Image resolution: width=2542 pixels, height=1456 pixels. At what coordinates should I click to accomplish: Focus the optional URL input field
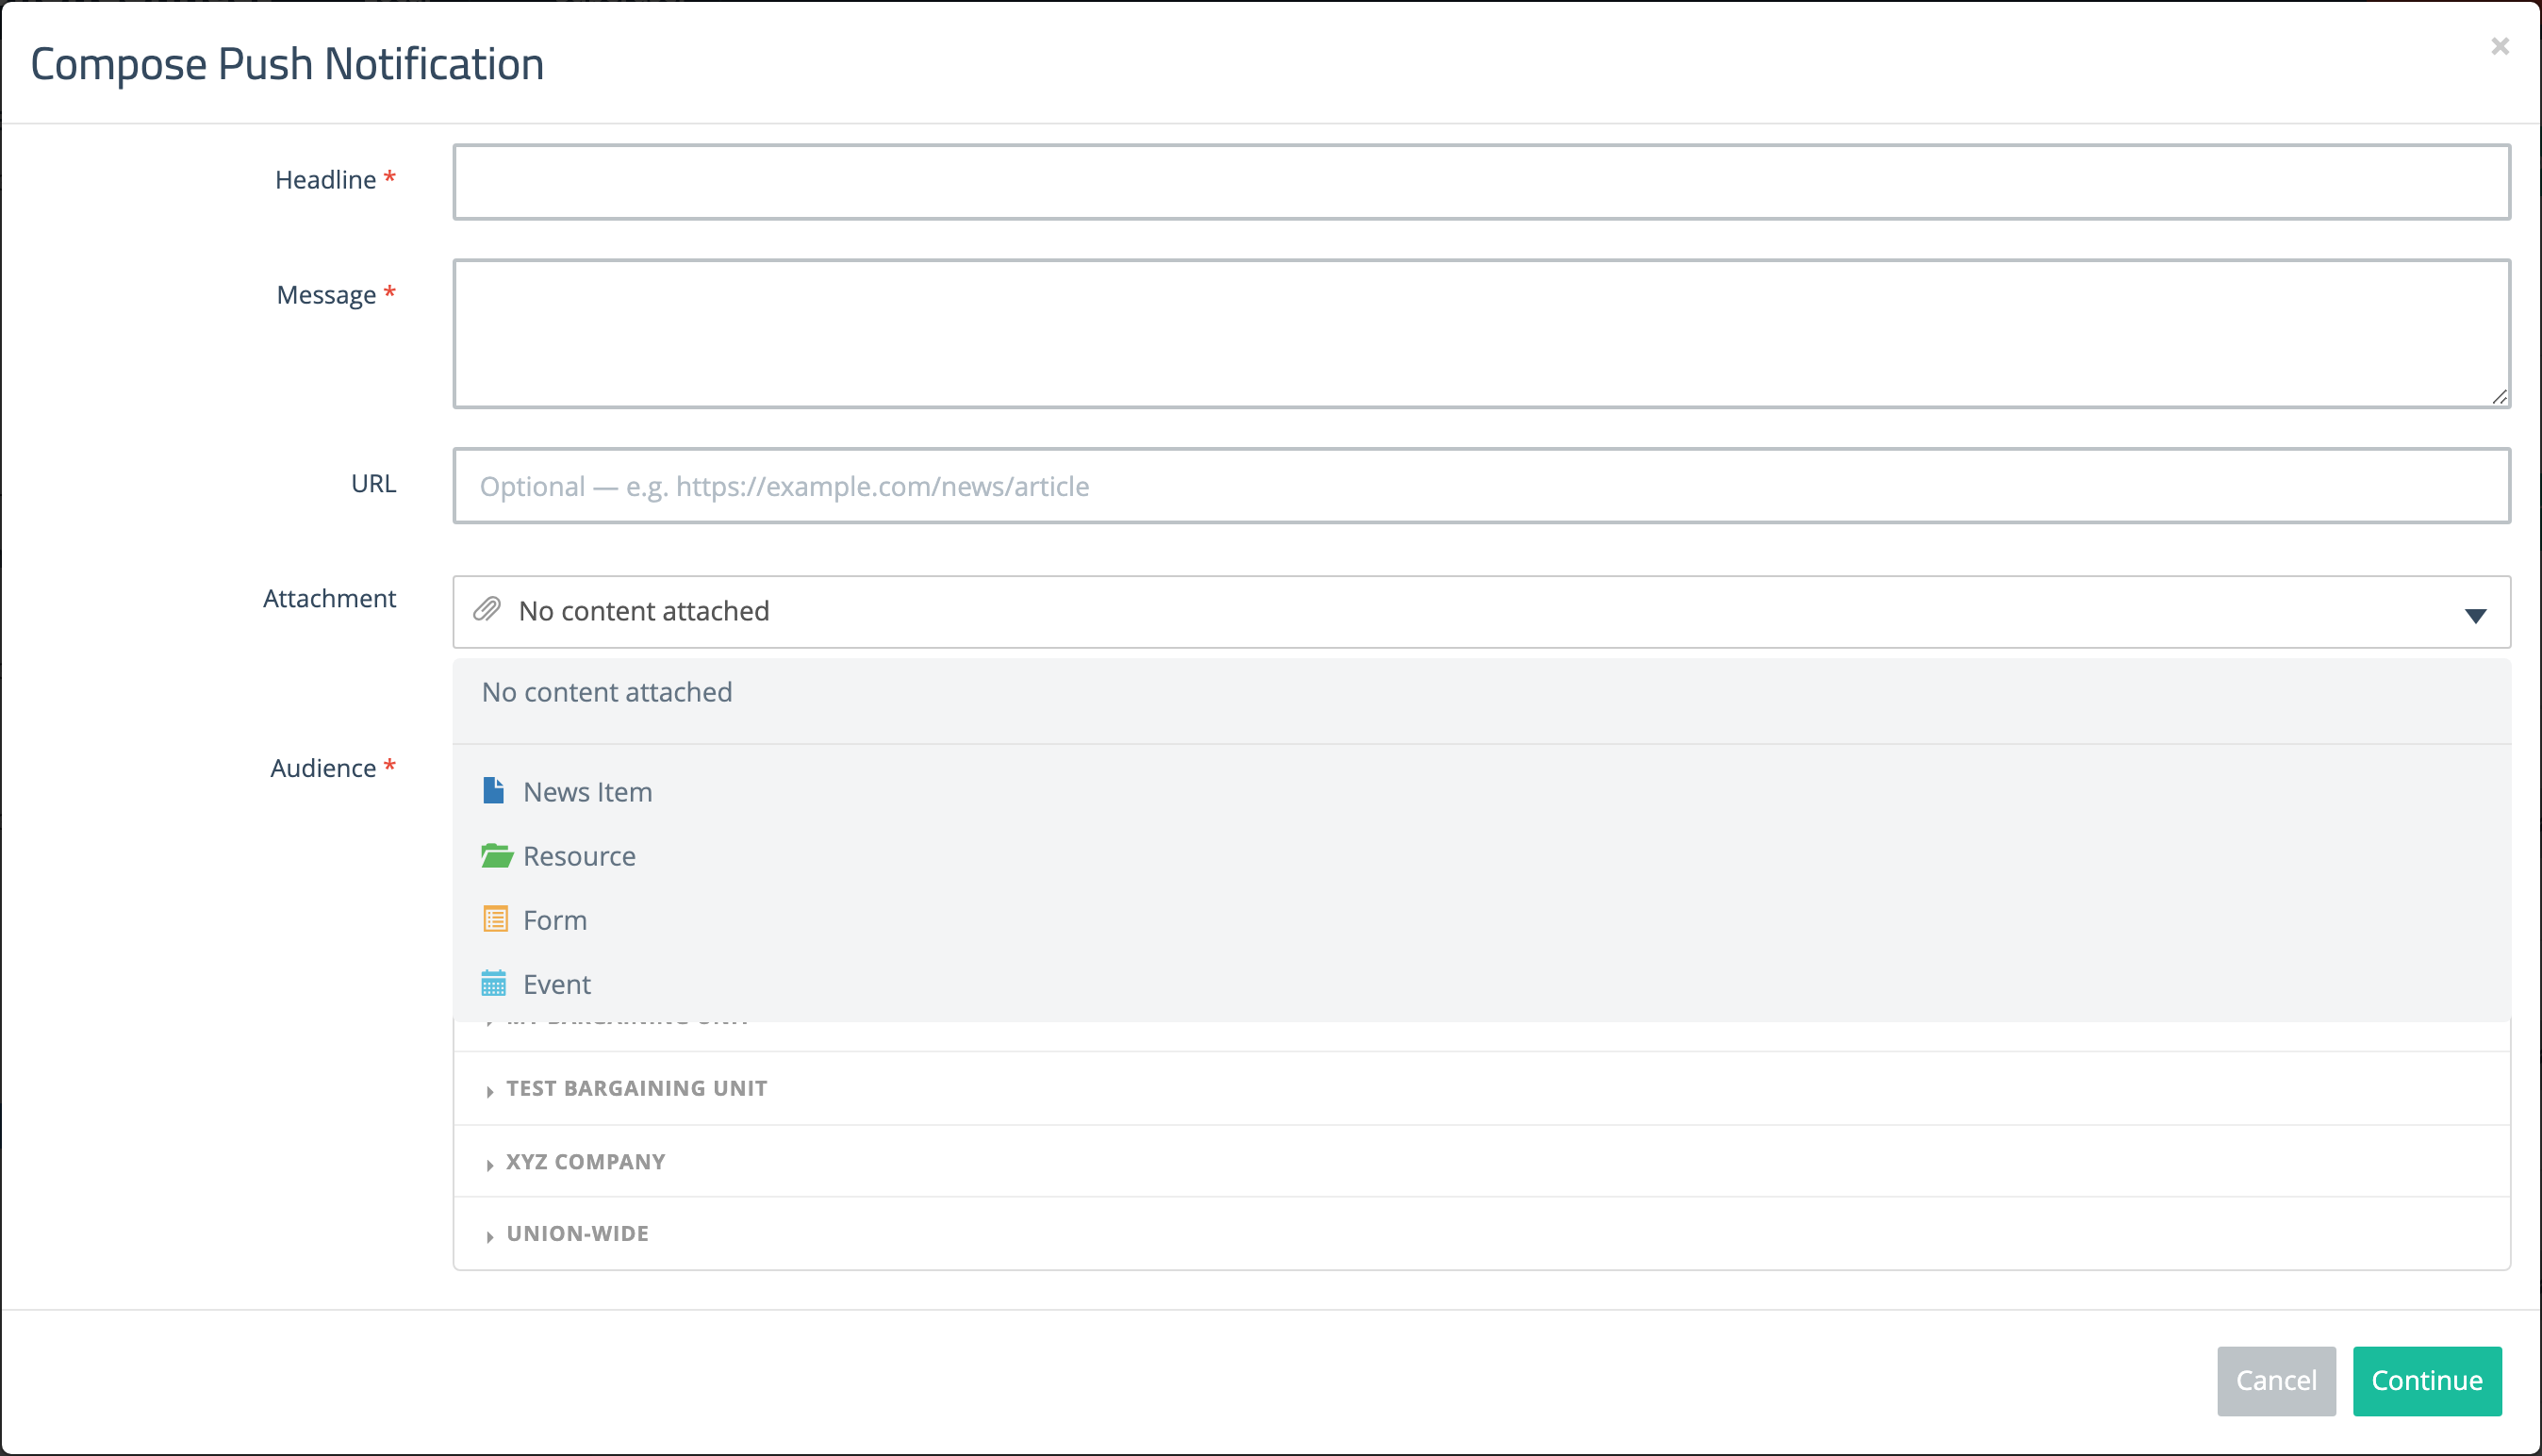(x=1481, y=486)
